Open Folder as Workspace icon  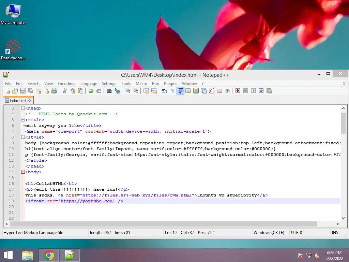click(x=219, y=91)
